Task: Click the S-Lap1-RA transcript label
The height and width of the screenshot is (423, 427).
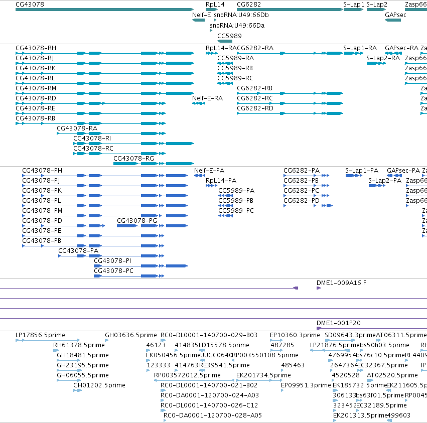Action: 360,48
